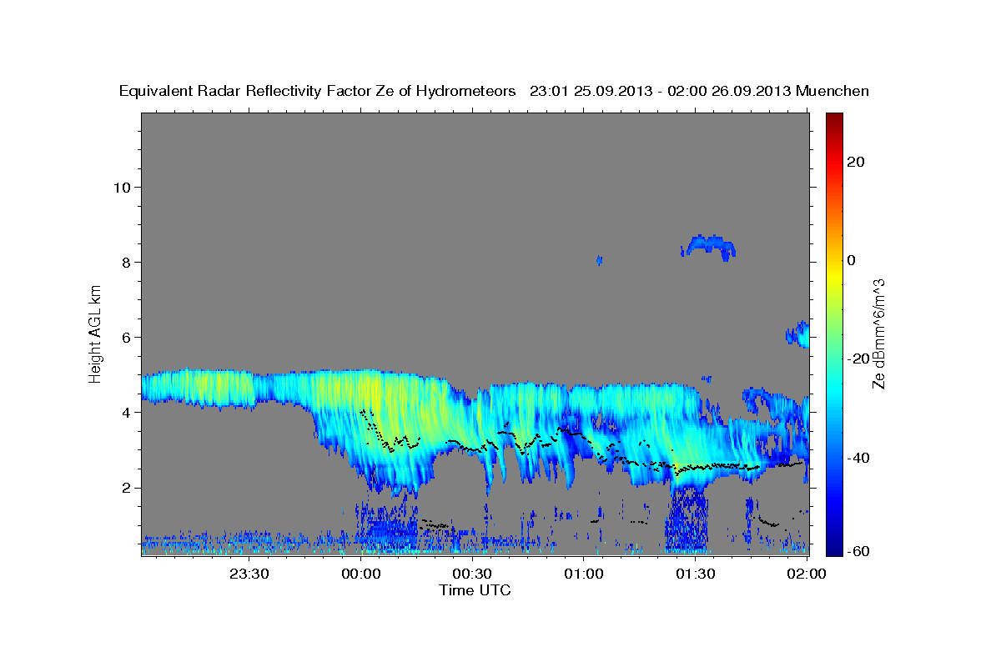Click the height tick label '2'

126,488
